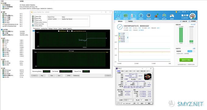The width and height of the screenshot is (207, 110).
Task: Collapse the voltage section in sensor tree
Action: [2, 39]
